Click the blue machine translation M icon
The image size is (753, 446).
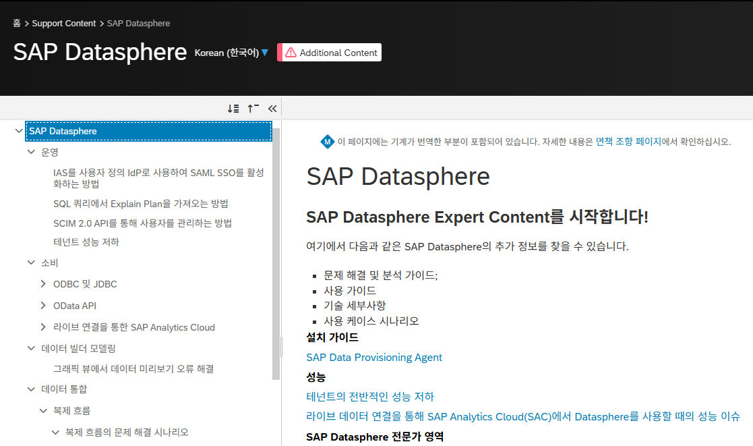pos(327,142)
